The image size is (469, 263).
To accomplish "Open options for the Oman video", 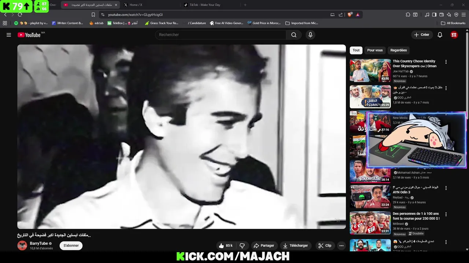I will [x=446, y=62].
